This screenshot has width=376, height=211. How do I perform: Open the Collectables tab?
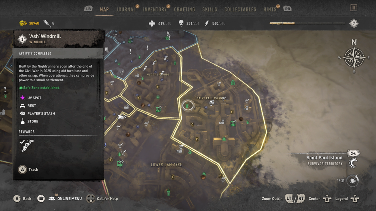[x=240, y=9]
